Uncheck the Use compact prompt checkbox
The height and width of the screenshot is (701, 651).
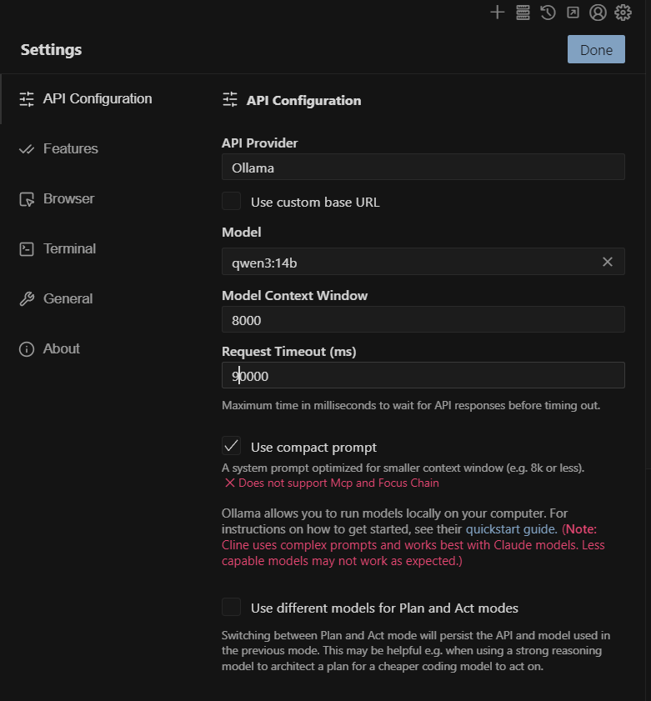click(232, 446)
